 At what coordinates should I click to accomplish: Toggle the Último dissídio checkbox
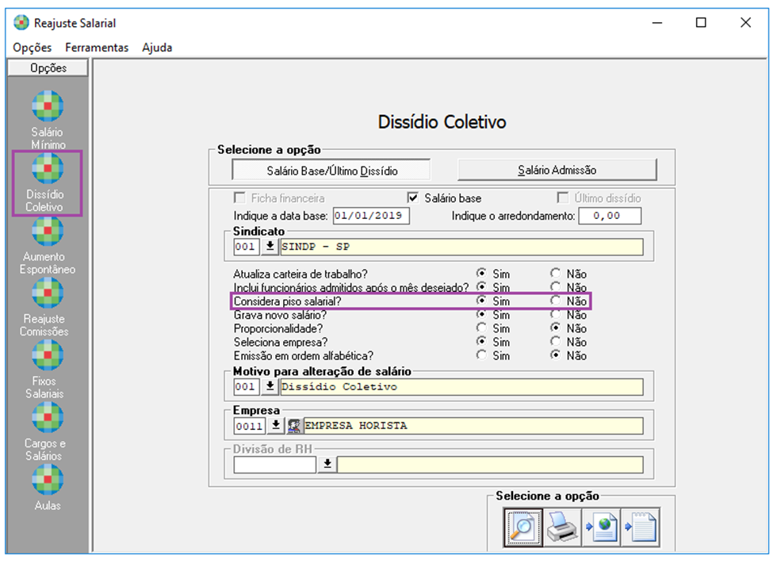(562, 198)
